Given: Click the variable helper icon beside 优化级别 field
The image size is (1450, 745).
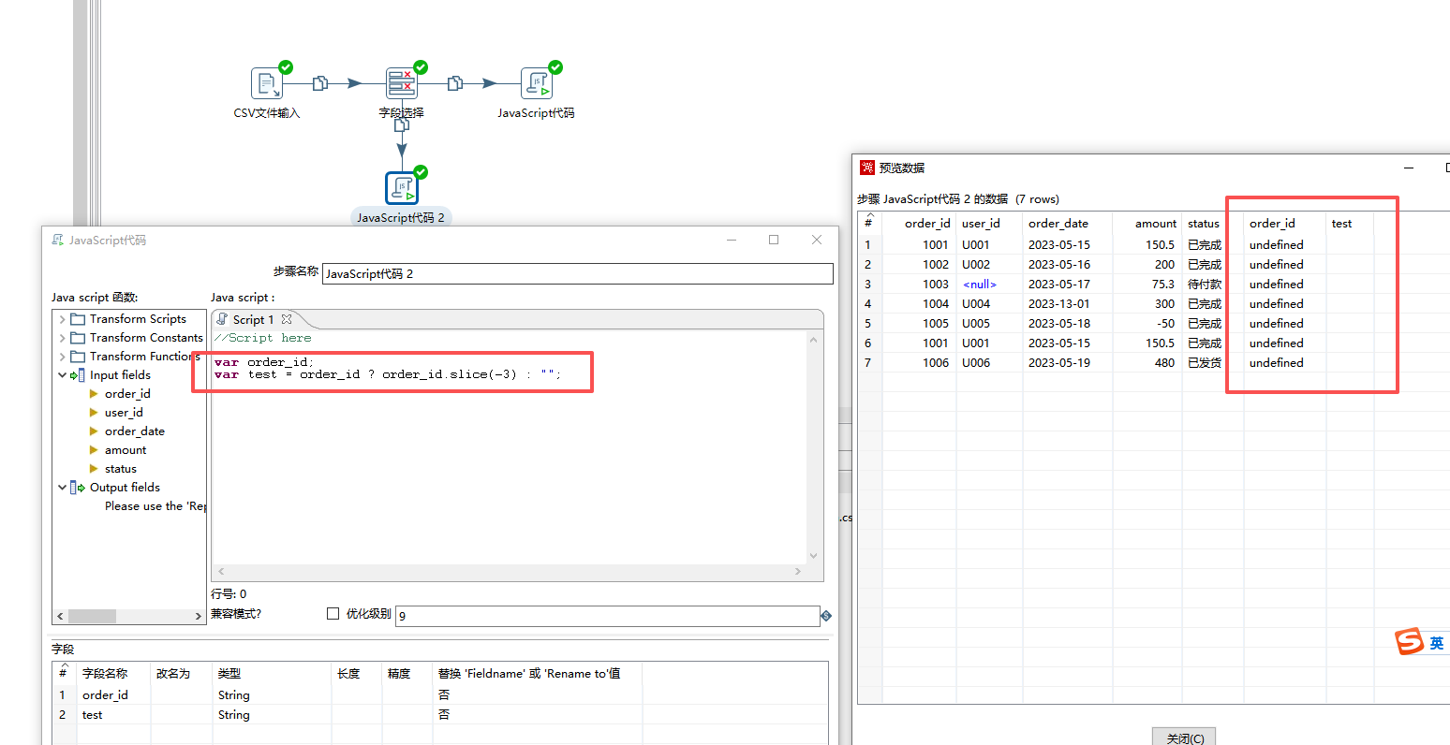Looking at the screenshot, I should pyautogui.click(x=826, y=616).
